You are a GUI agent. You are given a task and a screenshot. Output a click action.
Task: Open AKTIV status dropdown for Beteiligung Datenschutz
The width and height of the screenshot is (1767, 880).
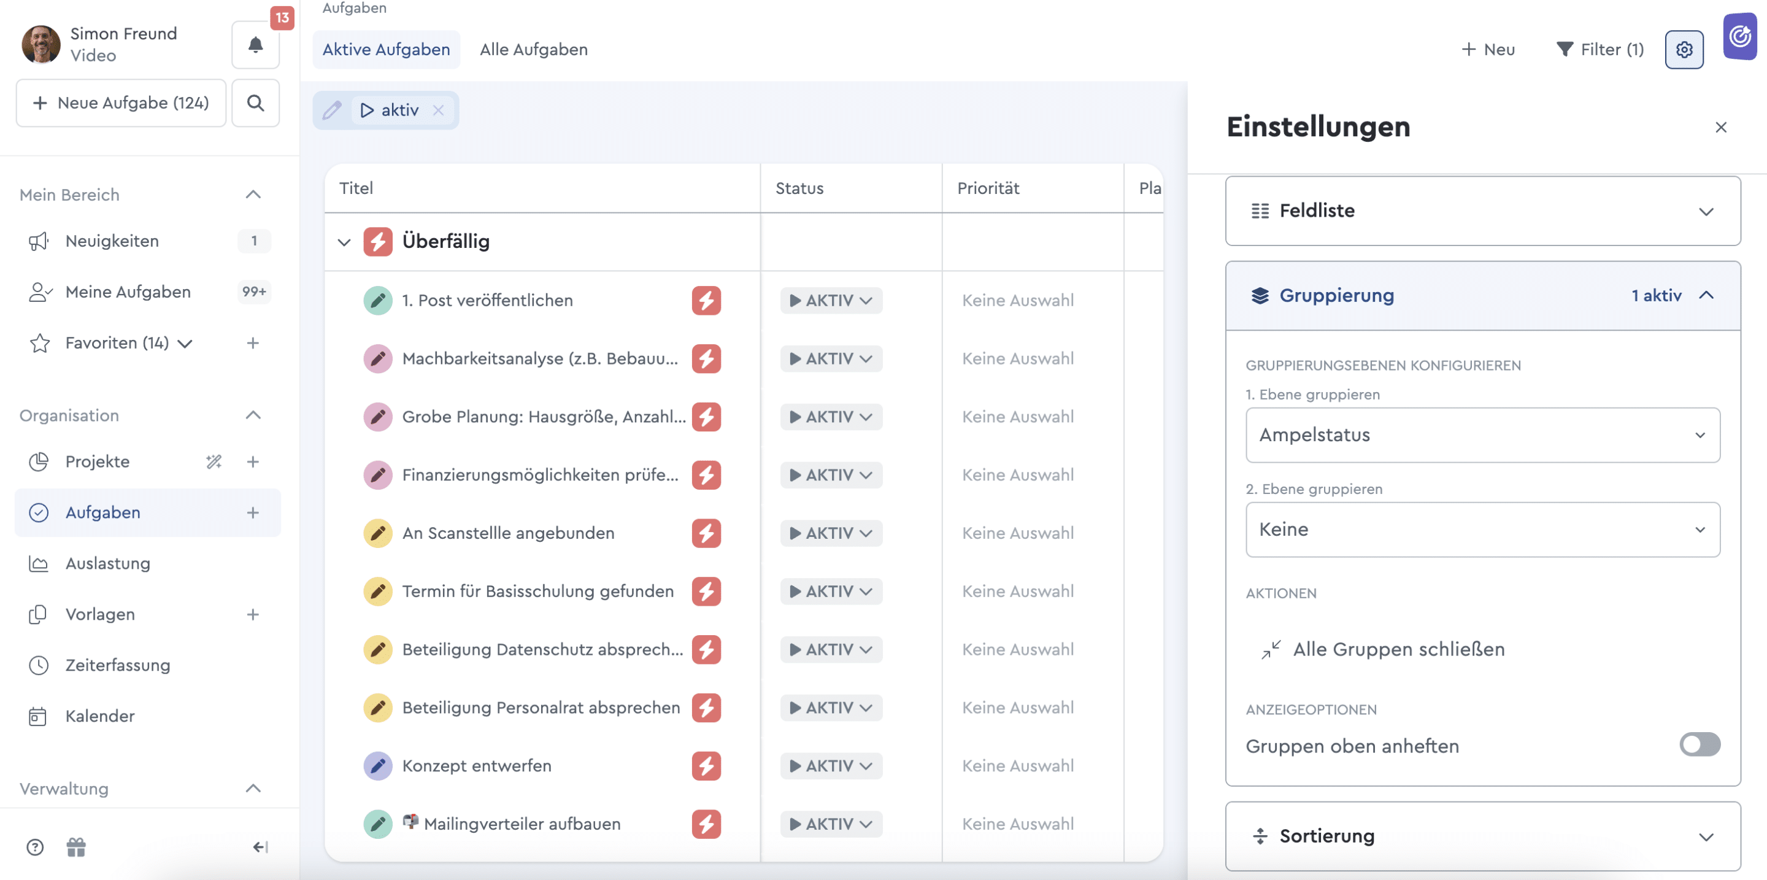[x=831, y=649]
